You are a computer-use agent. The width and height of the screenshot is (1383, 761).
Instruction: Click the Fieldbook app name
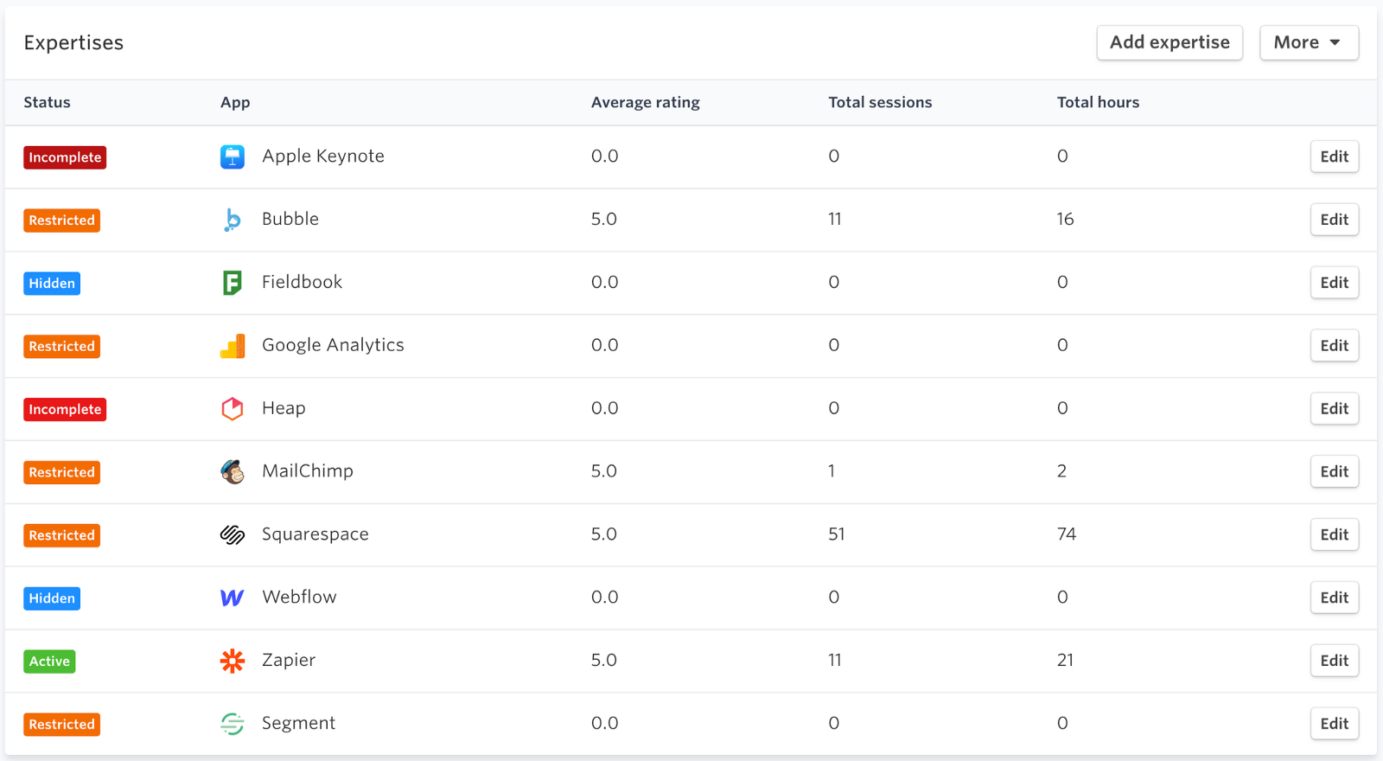click(302, 282)
